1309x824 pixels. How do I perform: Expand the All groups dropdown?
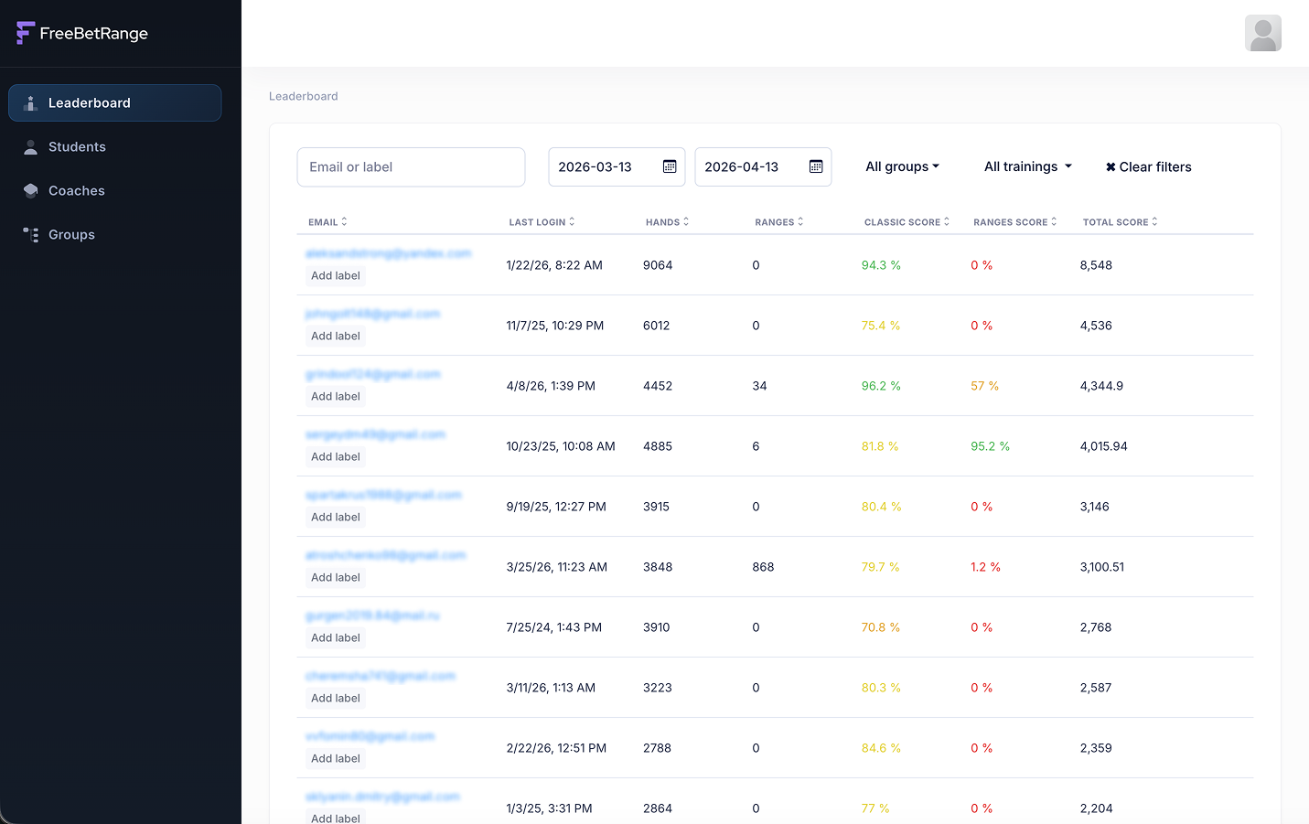[902, 167]
